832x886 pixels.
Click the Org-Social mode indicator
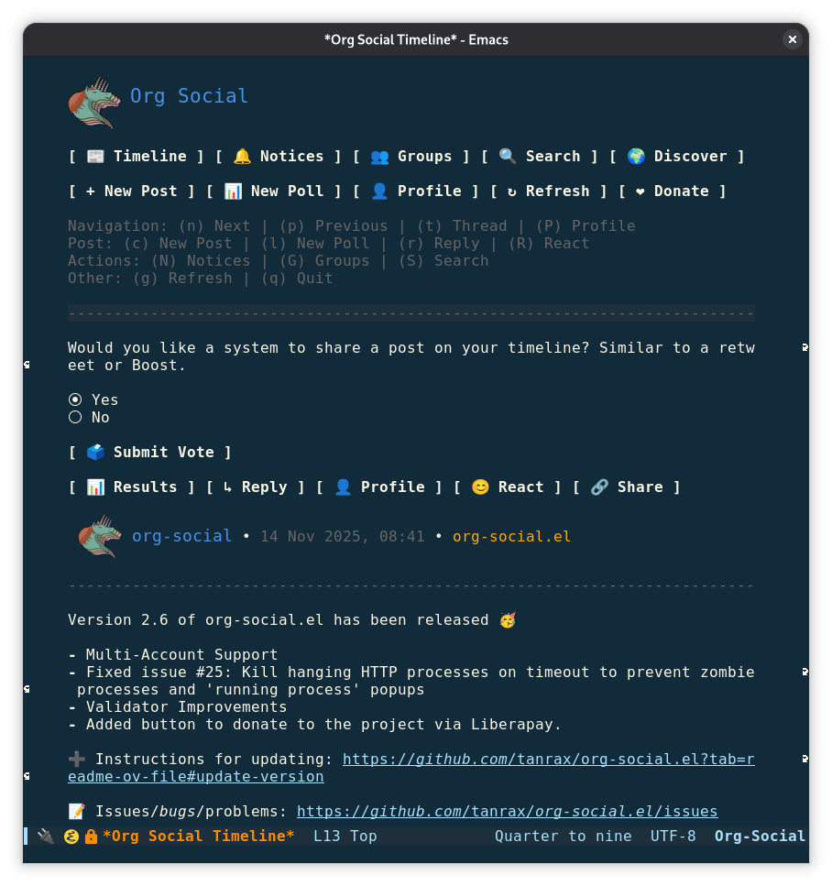click(760, 837)
